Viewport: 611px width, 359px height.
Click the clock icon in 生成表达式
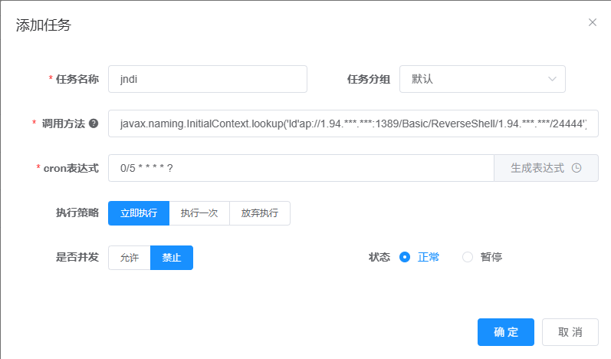(x=577, y=168)
